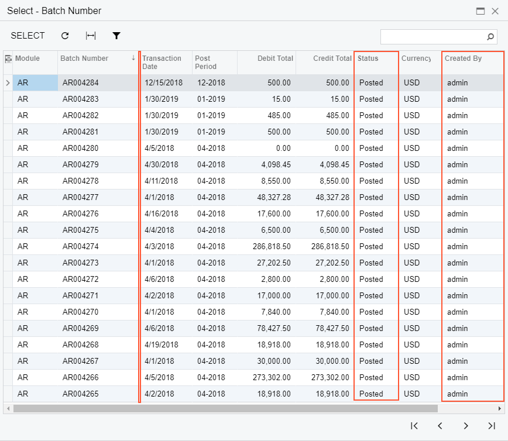Go to the first page of results
Viewport: 508px width, 441px height.
click(x=414, y=426)
